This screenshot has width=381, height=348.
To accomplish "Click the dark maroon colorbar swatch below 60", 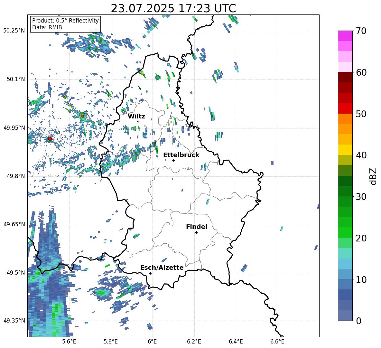I will point(345,77).
